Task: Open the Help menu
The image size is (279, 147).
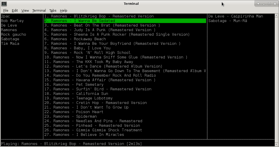Action: coord(64,10)
